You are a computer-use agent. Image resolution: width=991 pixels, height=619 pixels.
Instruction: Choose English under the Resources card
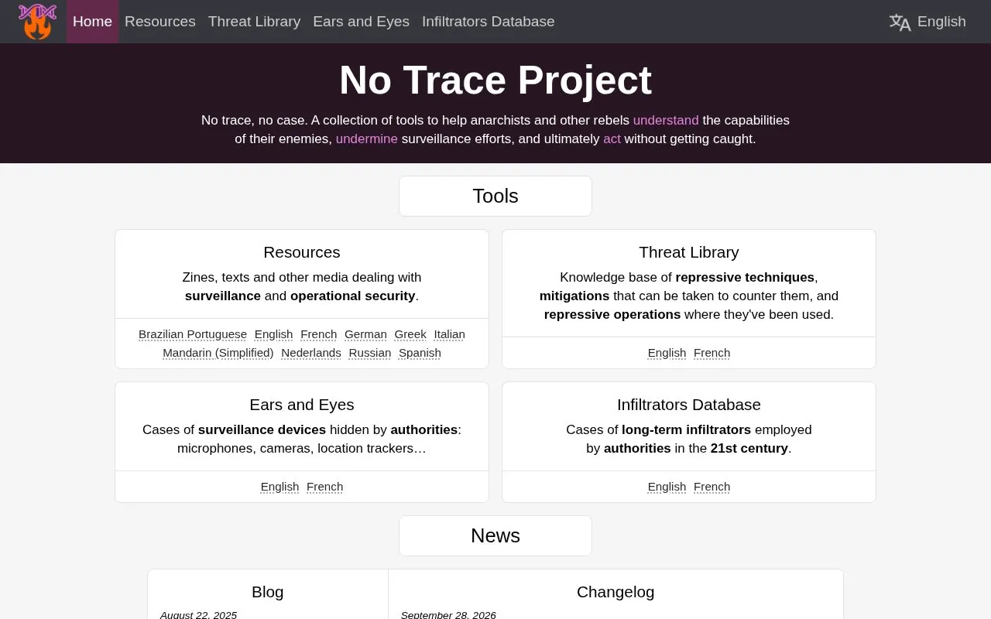(x=273, y=334)
